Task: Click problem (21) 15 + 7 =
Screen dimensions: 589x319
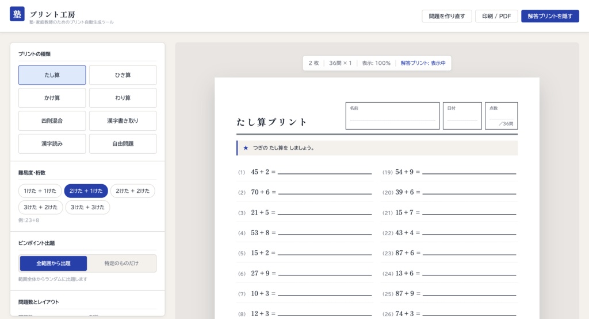Action: 449,212
